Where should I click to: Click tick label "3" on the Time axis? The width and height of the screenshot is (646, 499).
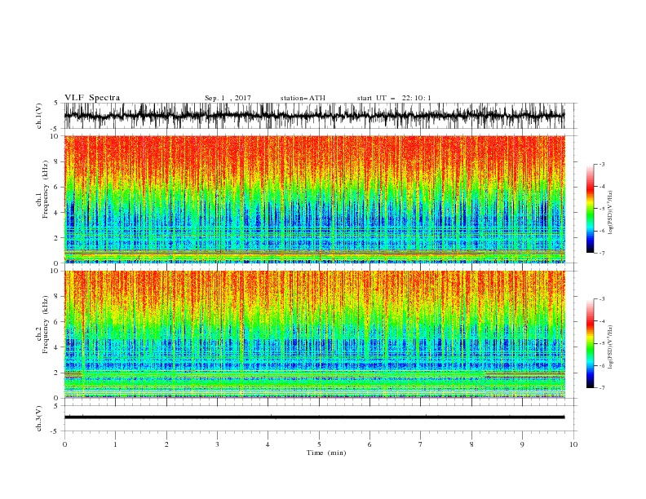[217, 444]
